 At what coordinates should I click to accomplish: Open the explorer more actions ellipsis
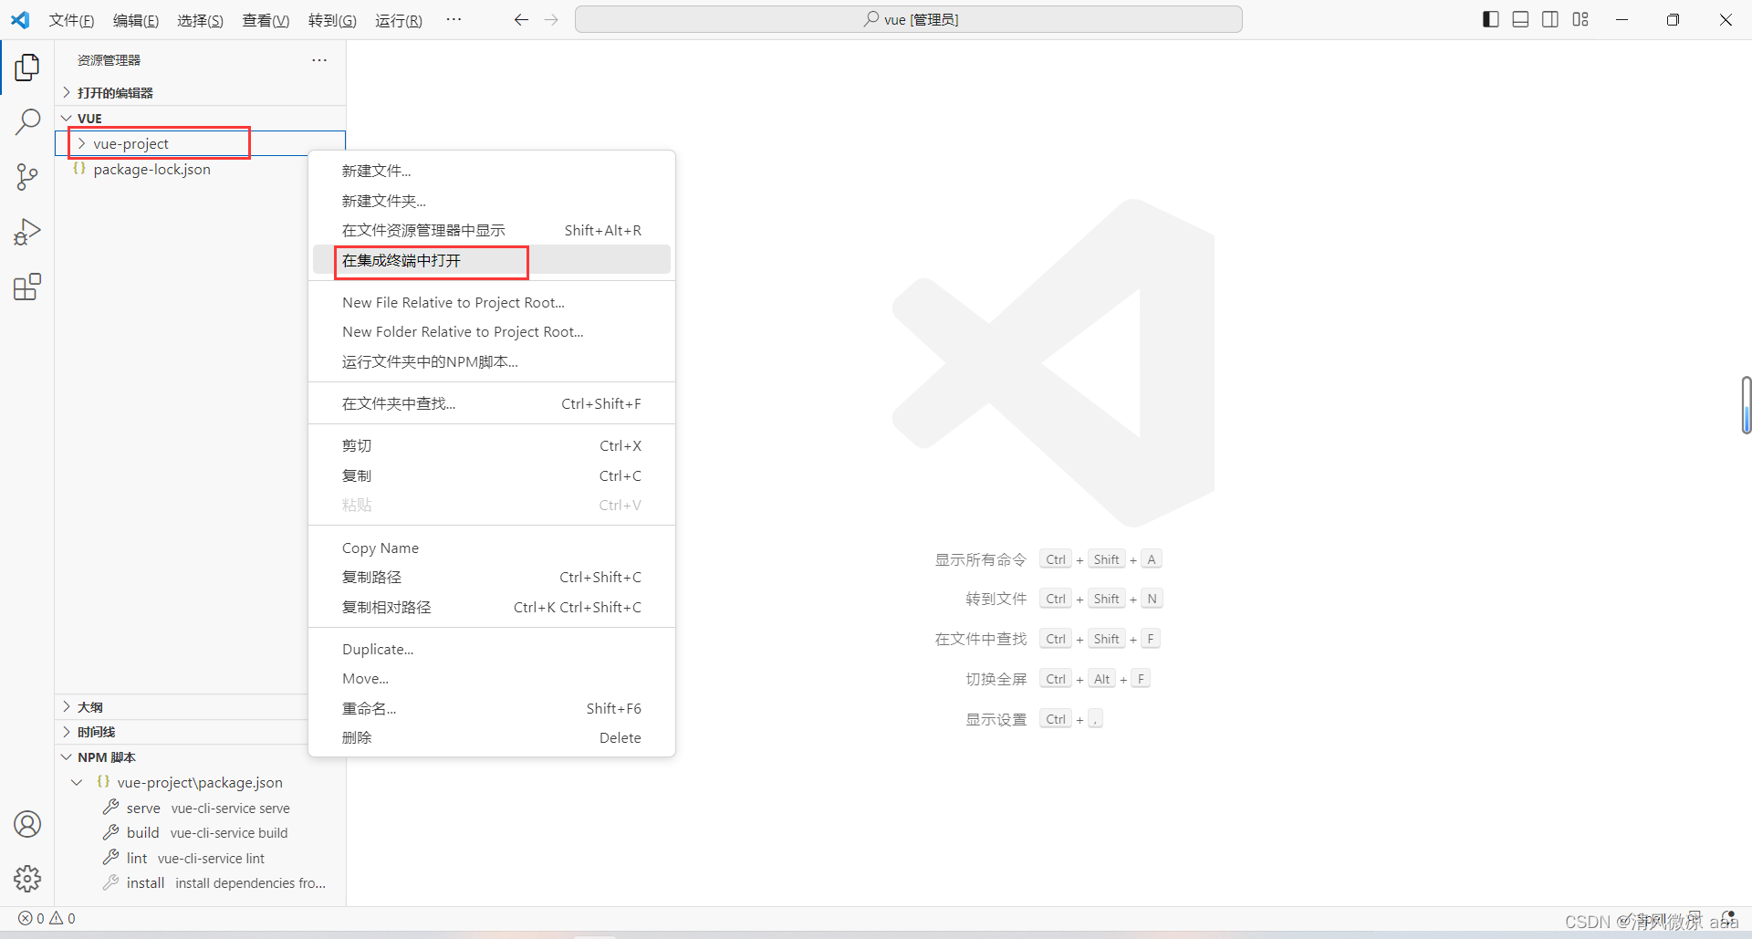319,60
